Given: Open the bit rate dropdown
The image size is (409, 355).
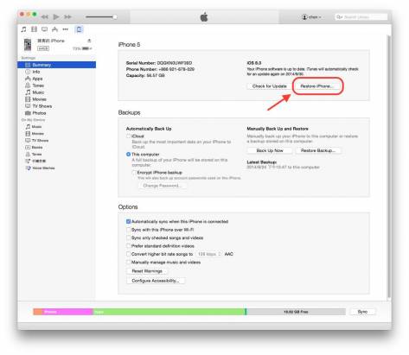Looking at the screenshot, I should pyautogui.click(x=209, y=254).
